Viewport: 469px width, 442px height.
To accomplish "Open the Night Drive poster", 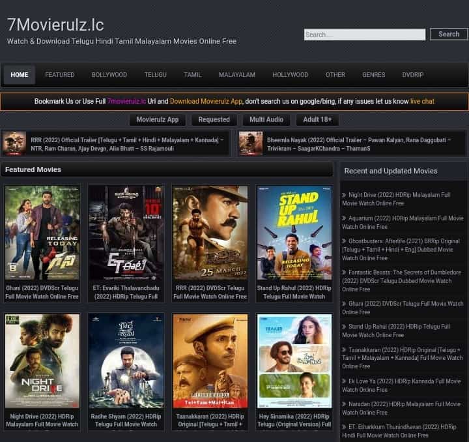I will pyautogui.click(x=42, y=361).
